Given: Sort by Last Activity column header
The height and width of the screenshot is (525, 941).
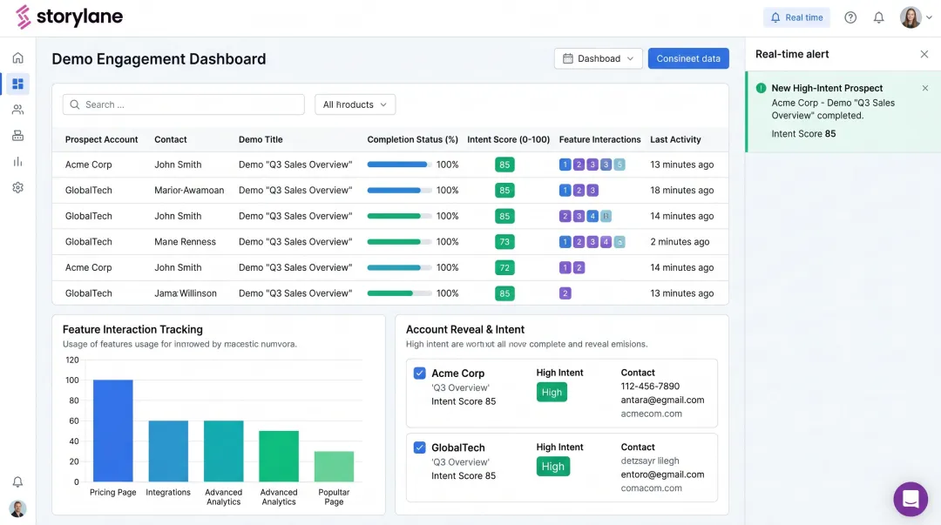Looking at the screenshot, I should (x=675, y=139).
